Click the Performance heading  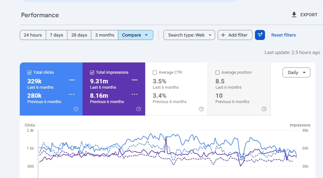pos(40,15)
